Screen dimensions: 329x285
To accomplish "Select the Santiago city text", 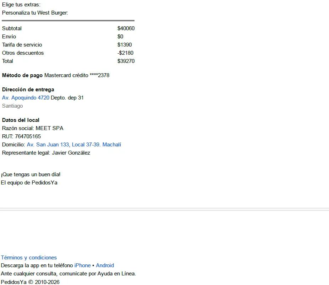I will (12, 106).
